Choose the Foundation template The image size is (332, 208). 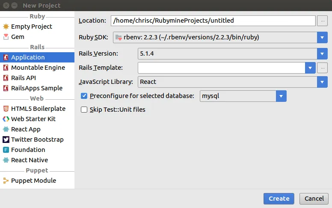coord(37,150)
